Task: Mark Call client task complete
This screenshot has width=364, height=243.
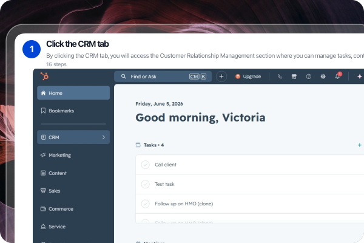Action: pos(146,165)
